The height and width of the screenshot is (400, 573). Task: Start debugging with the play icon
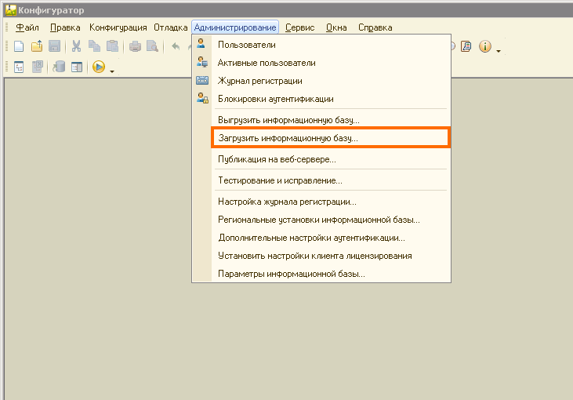99,67
